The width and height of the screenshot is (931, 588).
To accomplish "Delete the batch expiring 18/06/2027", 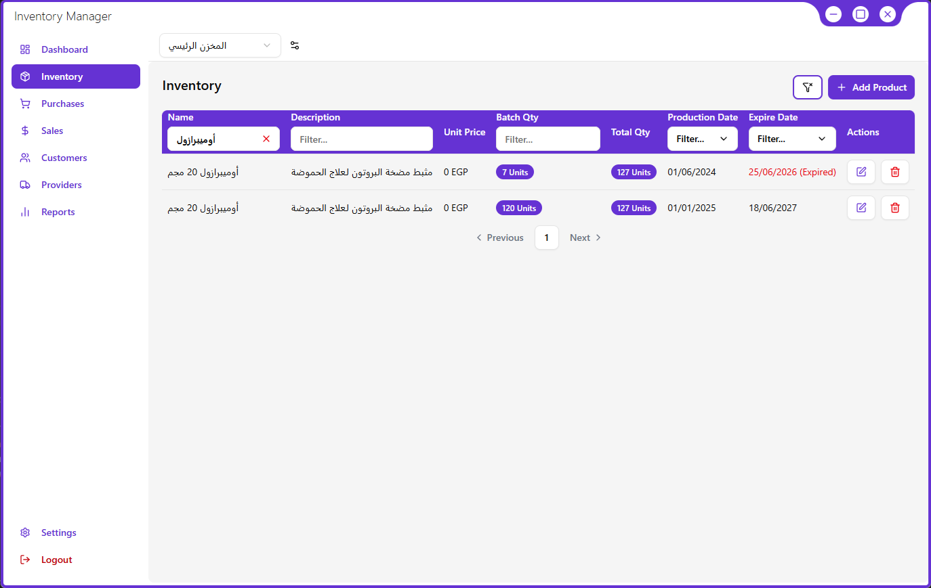I will coord(895,208).
